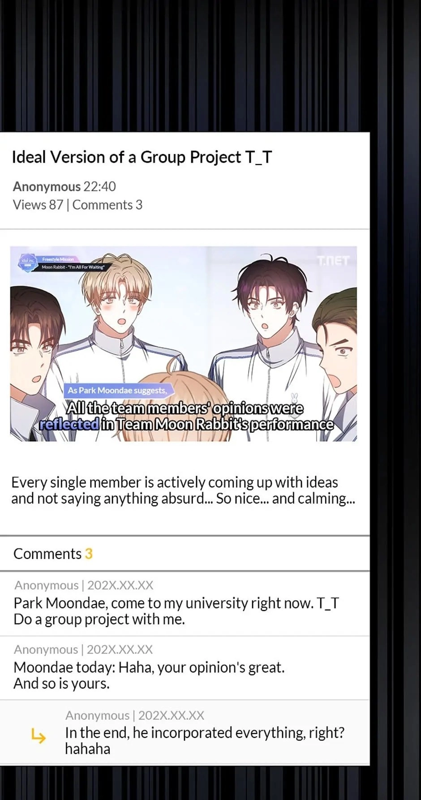Click the small rabbit emblem on jacket

294,399
